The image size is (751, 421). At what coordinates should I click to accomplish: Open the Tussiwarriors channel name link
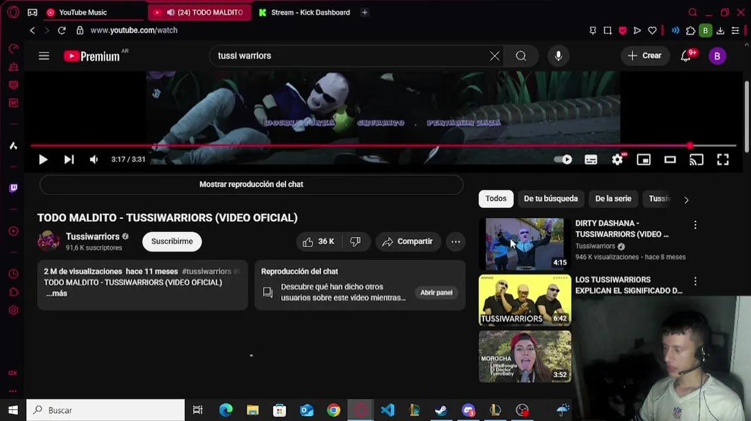(x=92, y=236)
